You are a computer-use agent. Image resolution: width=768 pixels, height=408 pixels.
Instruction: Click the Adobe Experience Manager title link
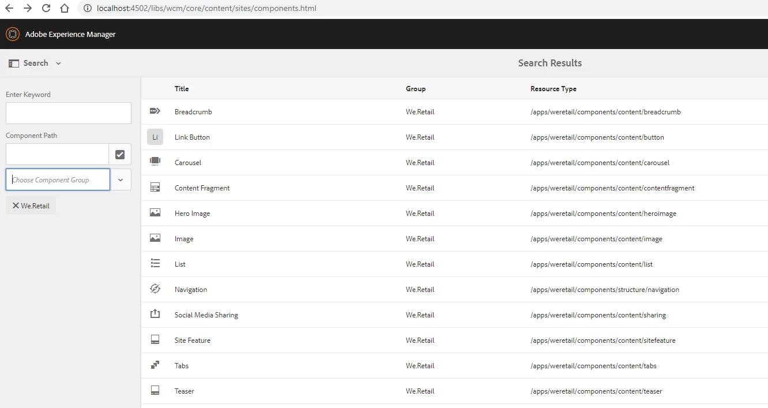tap(70, 34)
